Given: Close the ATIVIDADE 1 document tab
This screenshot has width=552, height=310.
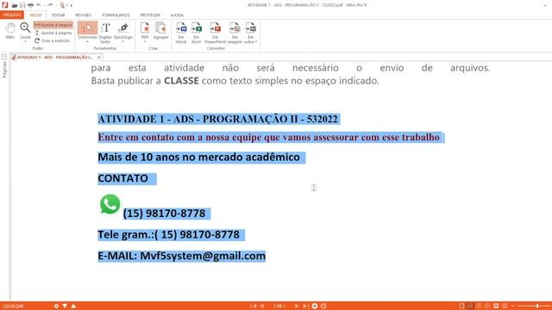Looking at the screenshot, I should [99, 58].
